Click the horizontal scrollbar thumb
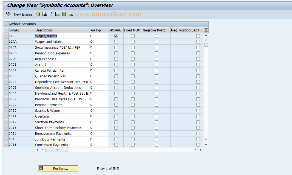Screen dimensions: 292x175 [57, 150]
